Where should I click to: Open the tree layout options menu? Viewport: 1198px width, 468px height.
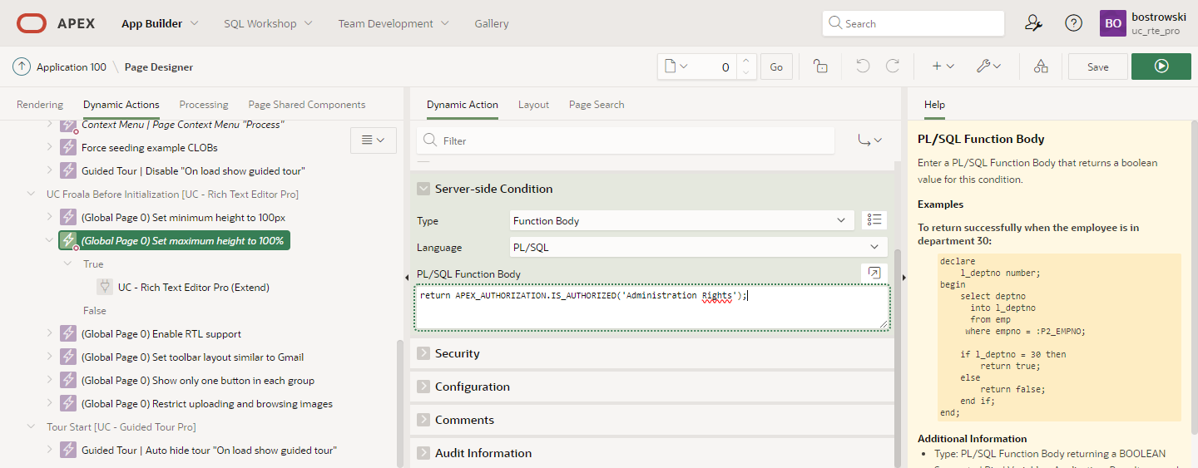(373, 140)
